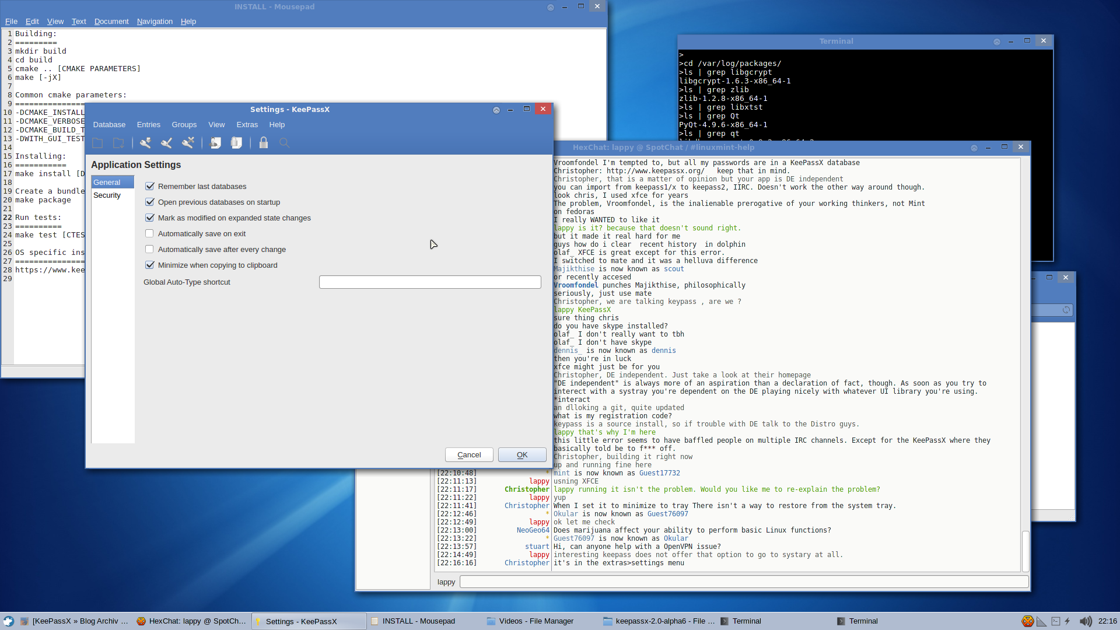Click the Copy username icon in toolbar
This screenshot has width=1120, height=630.
[x=215, y=143]
